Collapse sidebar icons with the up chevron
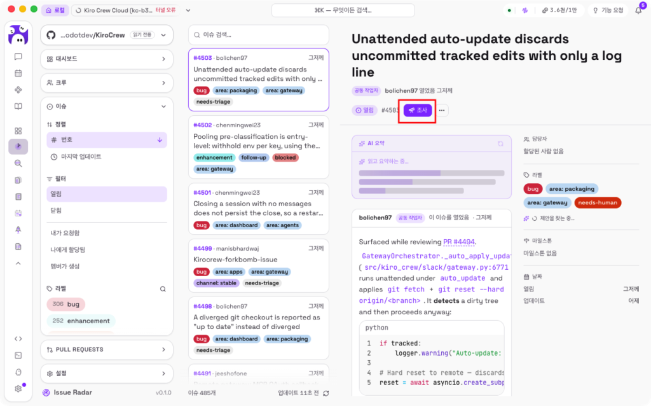 (18, 263)
